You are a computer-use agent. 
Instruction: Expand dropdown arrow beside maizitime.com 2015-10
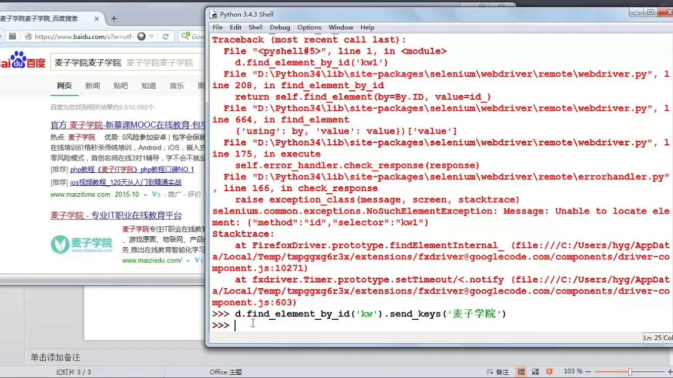point(146,195)
